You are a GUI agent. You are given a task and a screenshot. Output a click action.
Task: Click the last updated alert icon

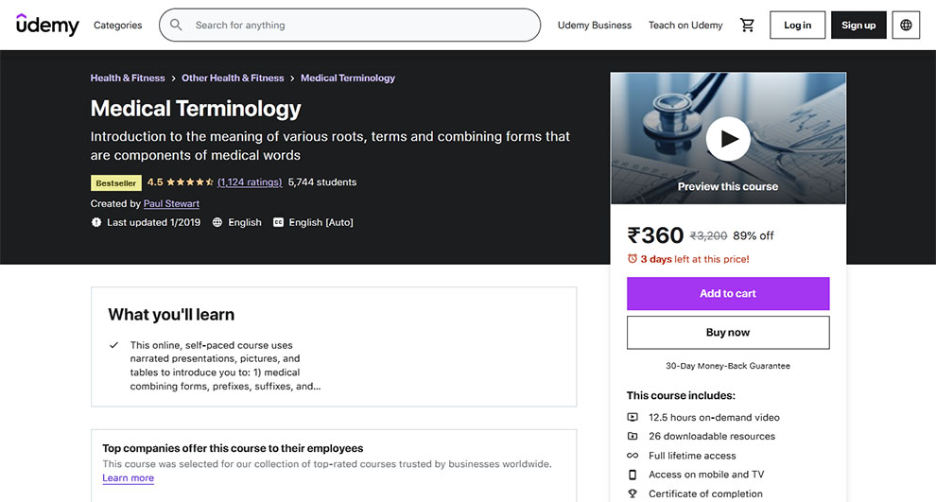tap(96, 222)
